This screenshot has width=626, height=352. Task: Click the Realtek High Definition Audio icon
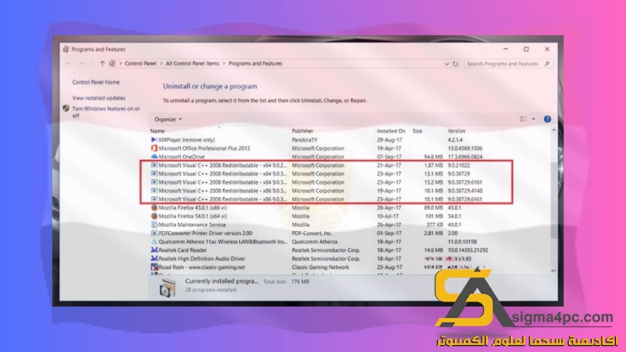(x=154, y=259)
